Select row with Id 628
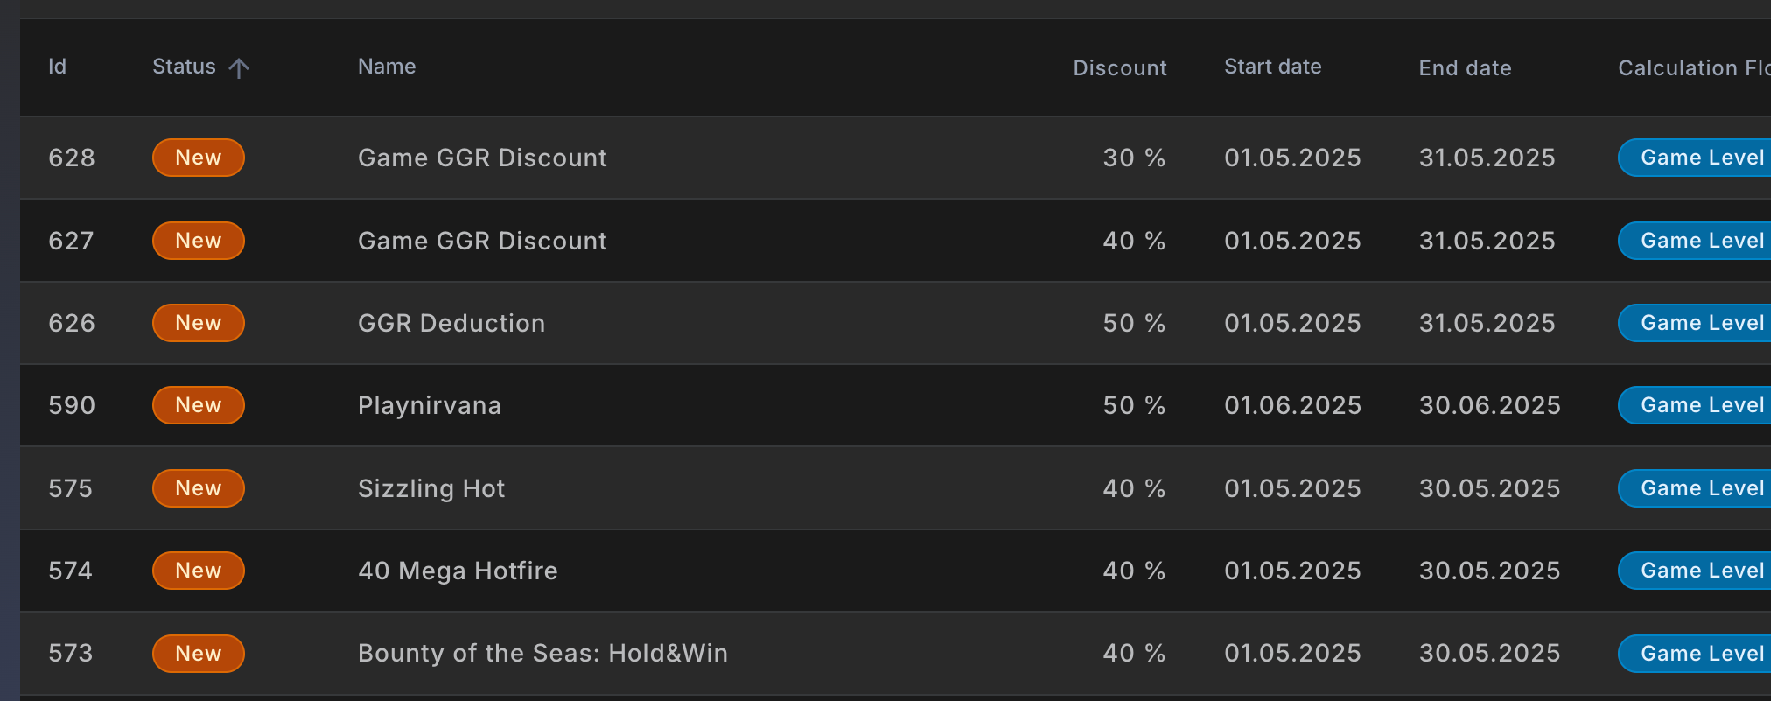The height and width of the screenshot is (701, 1771). pyautogui.click(x=72, y=158)
